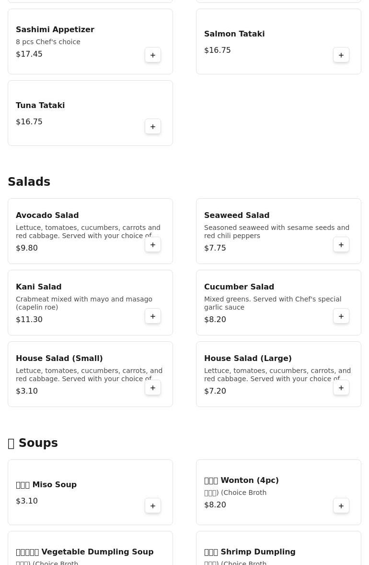Click the Salads section heading
This screenshot has height=565, width=369.
point(29,182)
